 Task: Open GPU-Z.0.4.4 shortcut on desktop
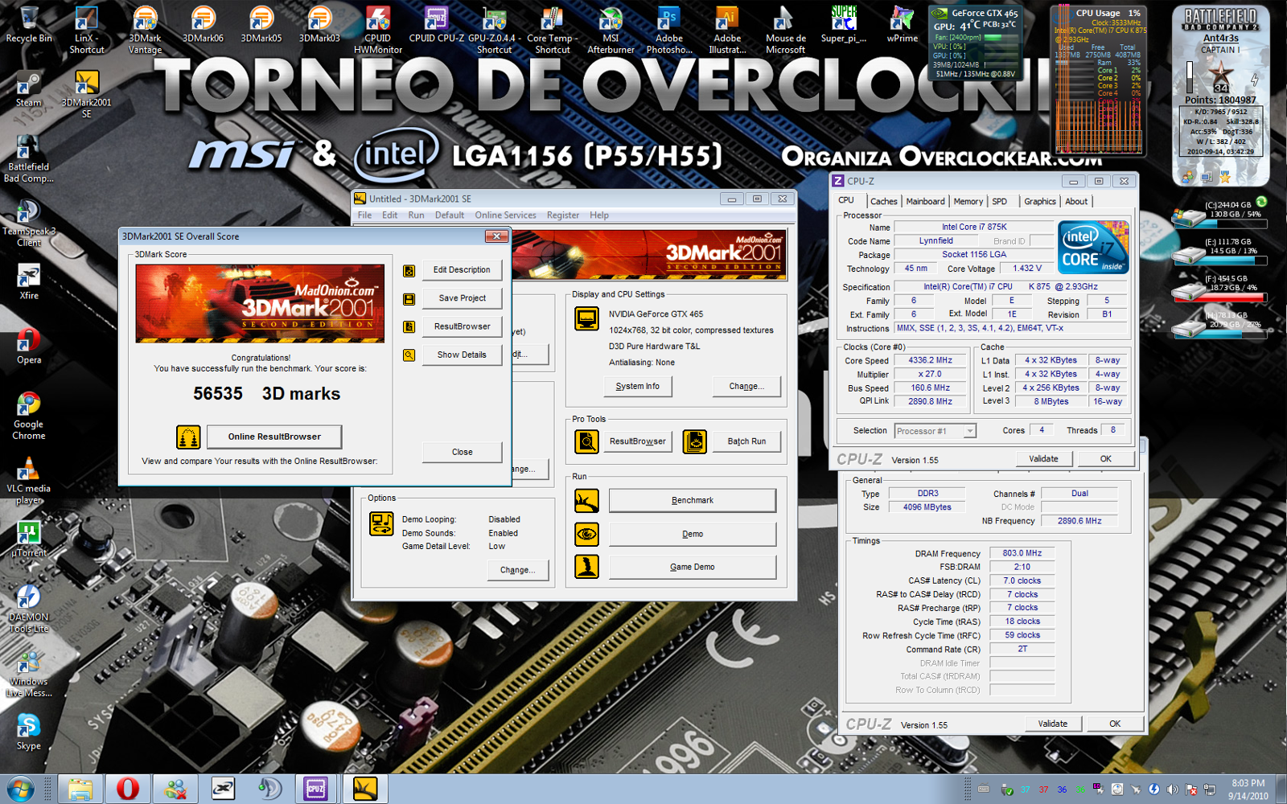click(x=494, y=30)
